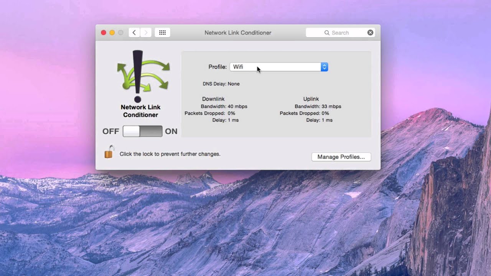Click the Downlink heading
Image resolution: width=491 pixels, height=276 pixels.
pyautogui.click(x=213, y=99)
